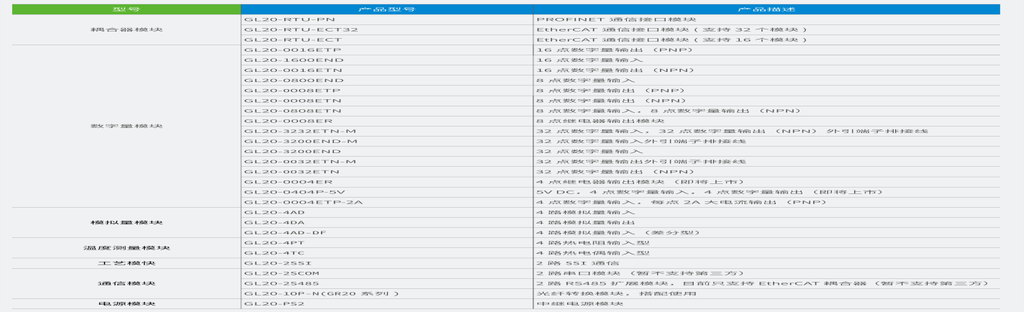Click the GL20-0016ETN model cell
The image size is (1024, 312).
tap(386, 70)
